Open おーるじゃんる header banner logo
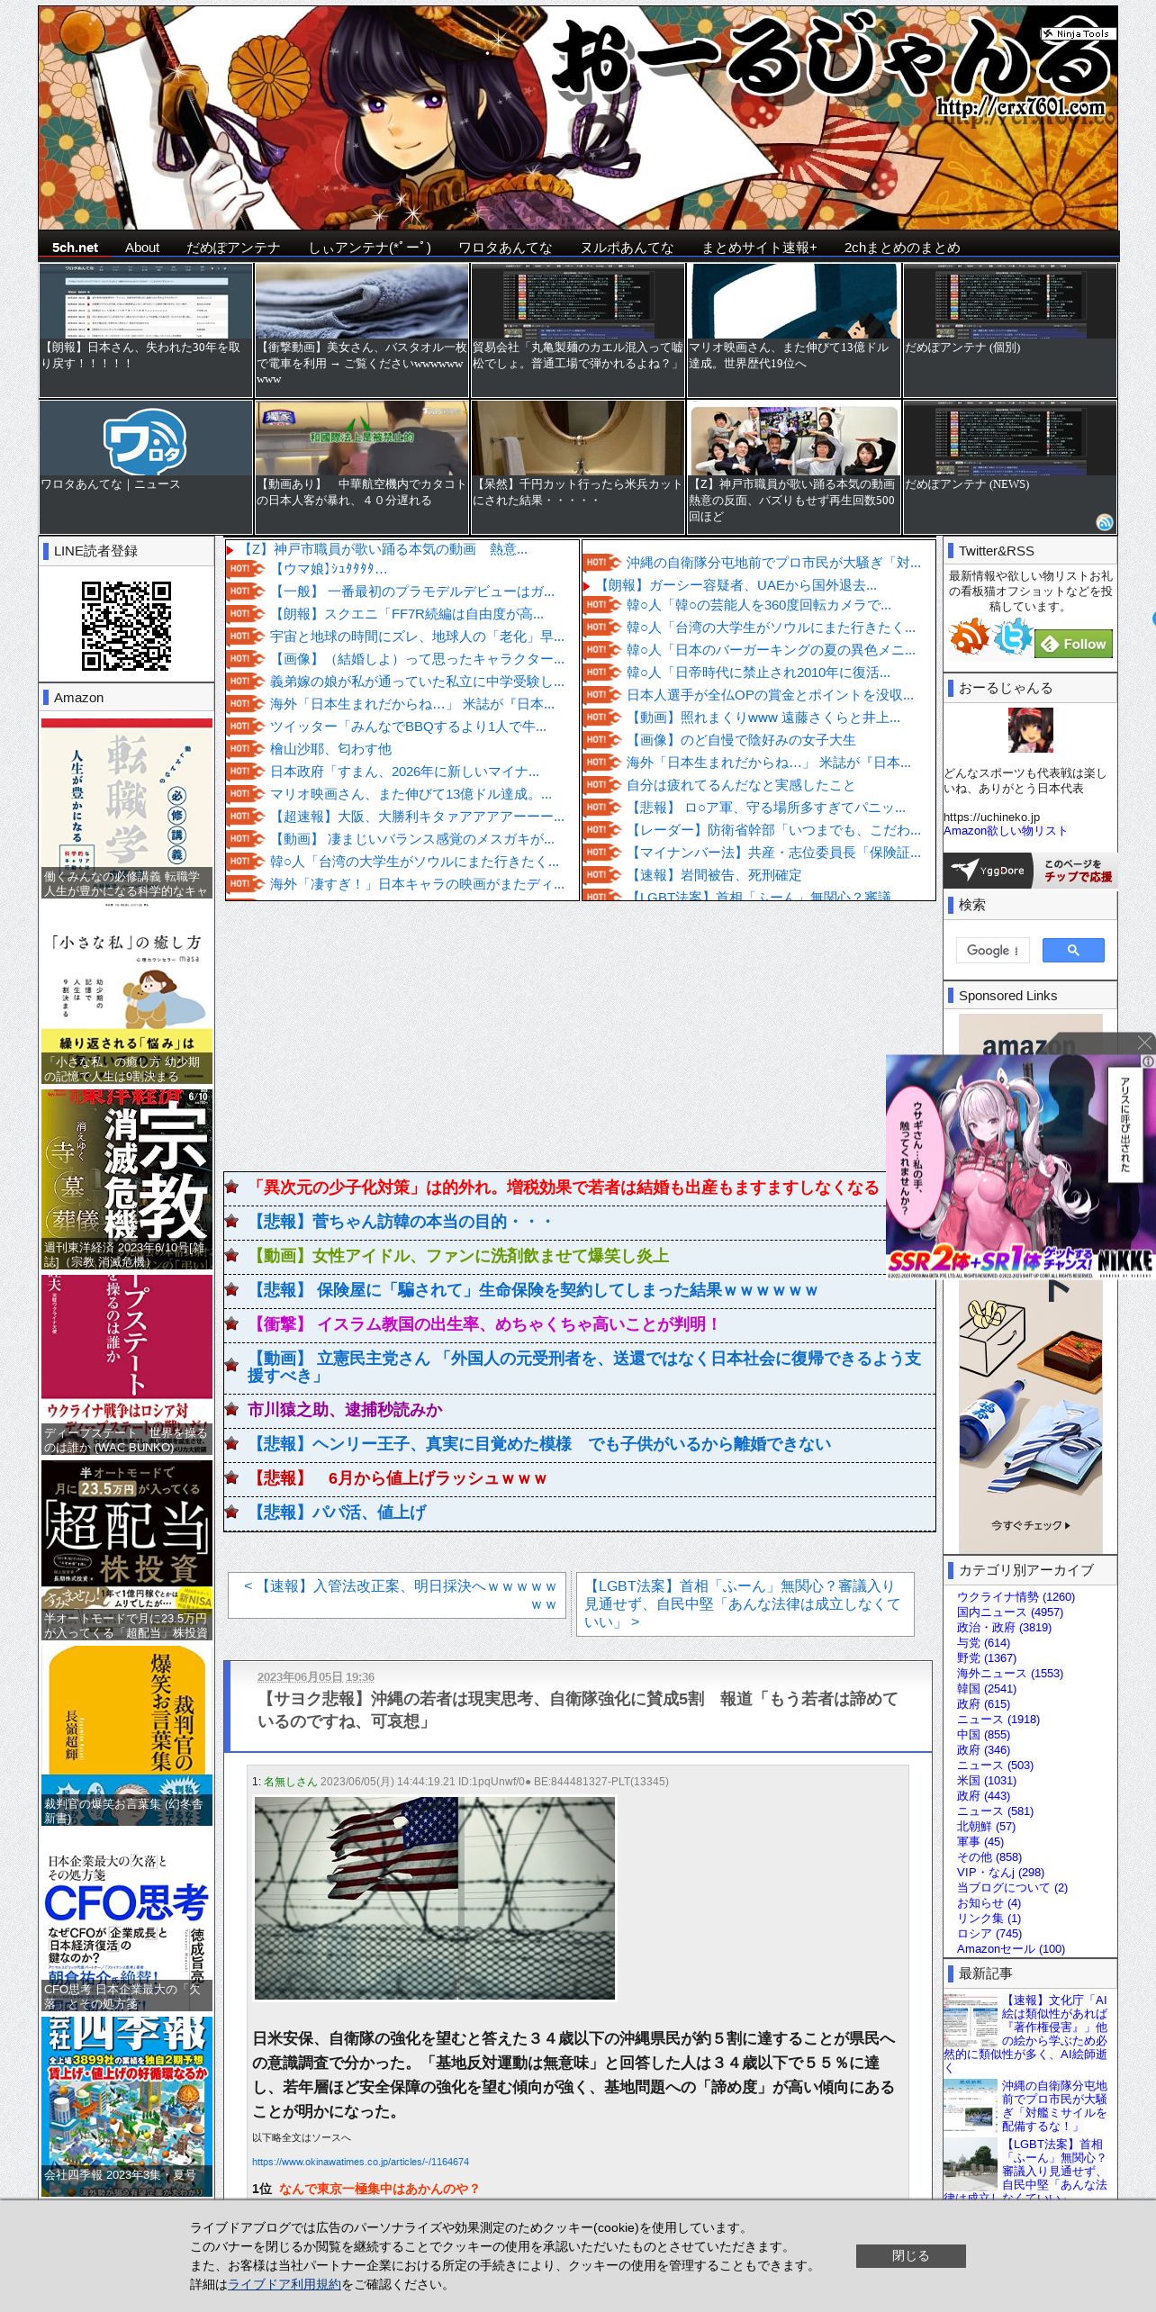The width and height of the screenshot is (1156, 2312). click(x=832, y=63)
